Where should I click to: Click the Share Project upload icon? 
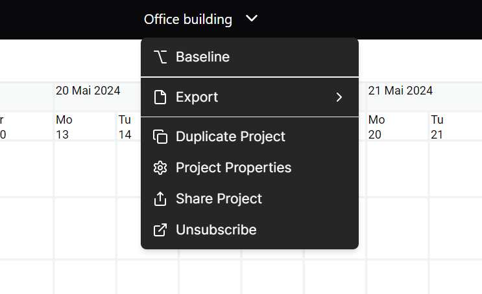tap(160, 199)
